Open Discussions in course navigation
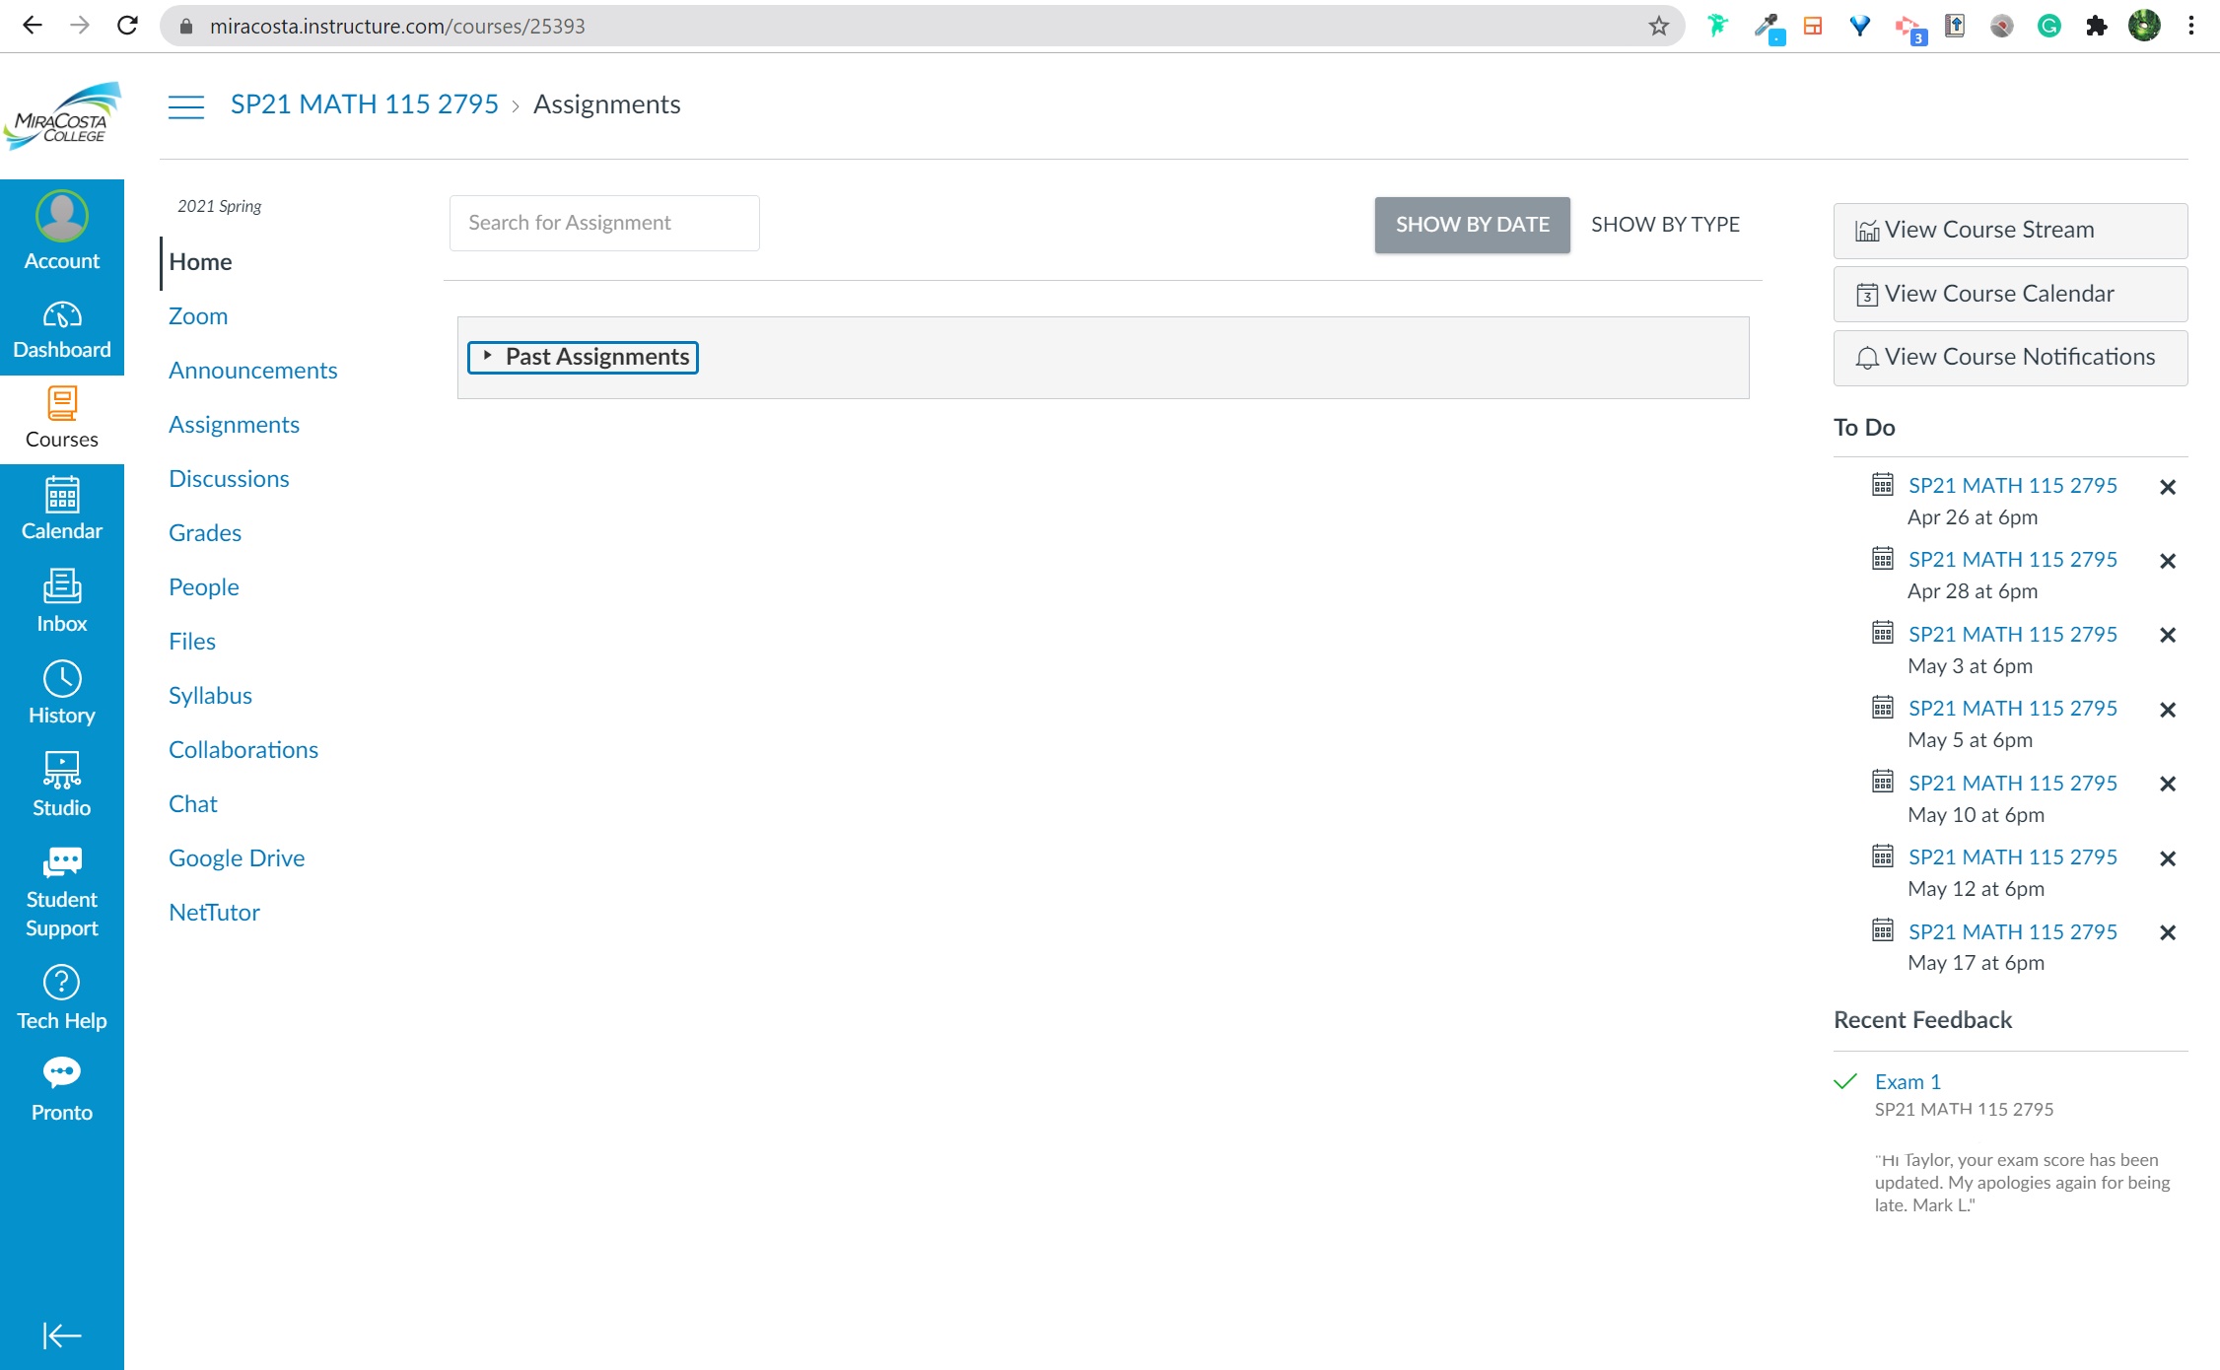Screen dimensions: 2220x1370 coord(229,479)
